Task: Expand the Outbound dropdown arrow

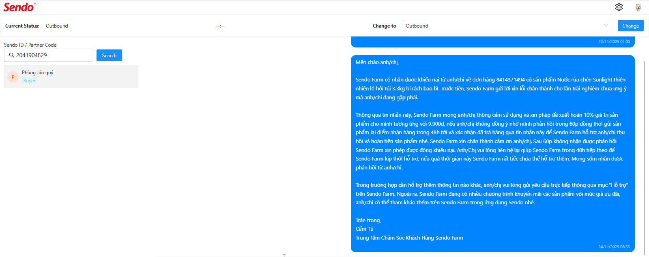Action: point(606,26)
